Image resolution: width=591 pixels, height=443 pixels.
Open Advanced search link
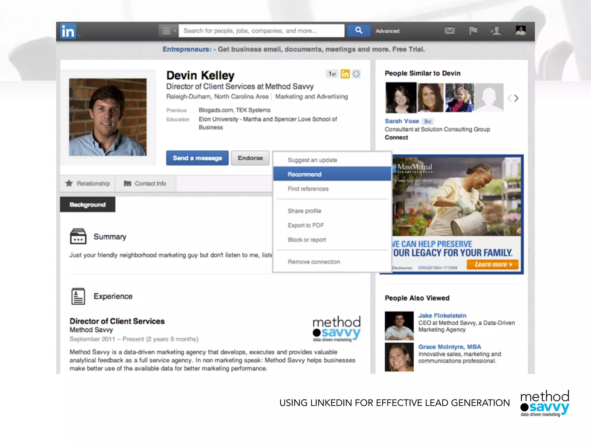(387, 31)
